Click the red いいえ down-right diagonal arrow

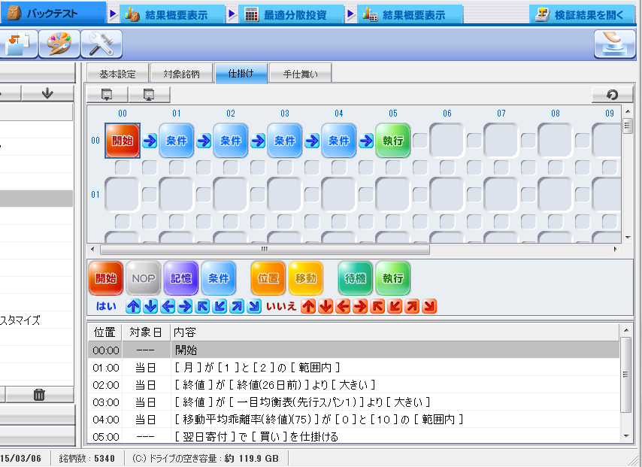pos(429,306)
